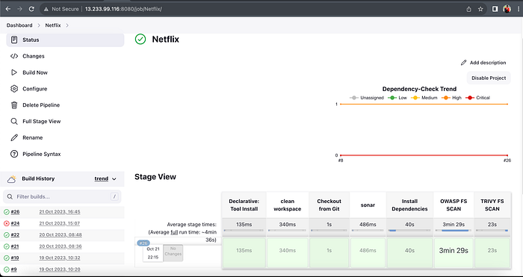Click the Changes code-brackets icon
The height and width of the screenshot is (277, 523).
pyautogui.click(x=14, y=56)
